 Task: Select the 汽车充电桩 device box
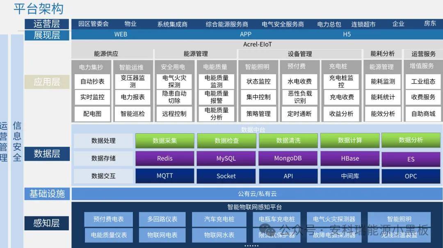coord(219,219)
